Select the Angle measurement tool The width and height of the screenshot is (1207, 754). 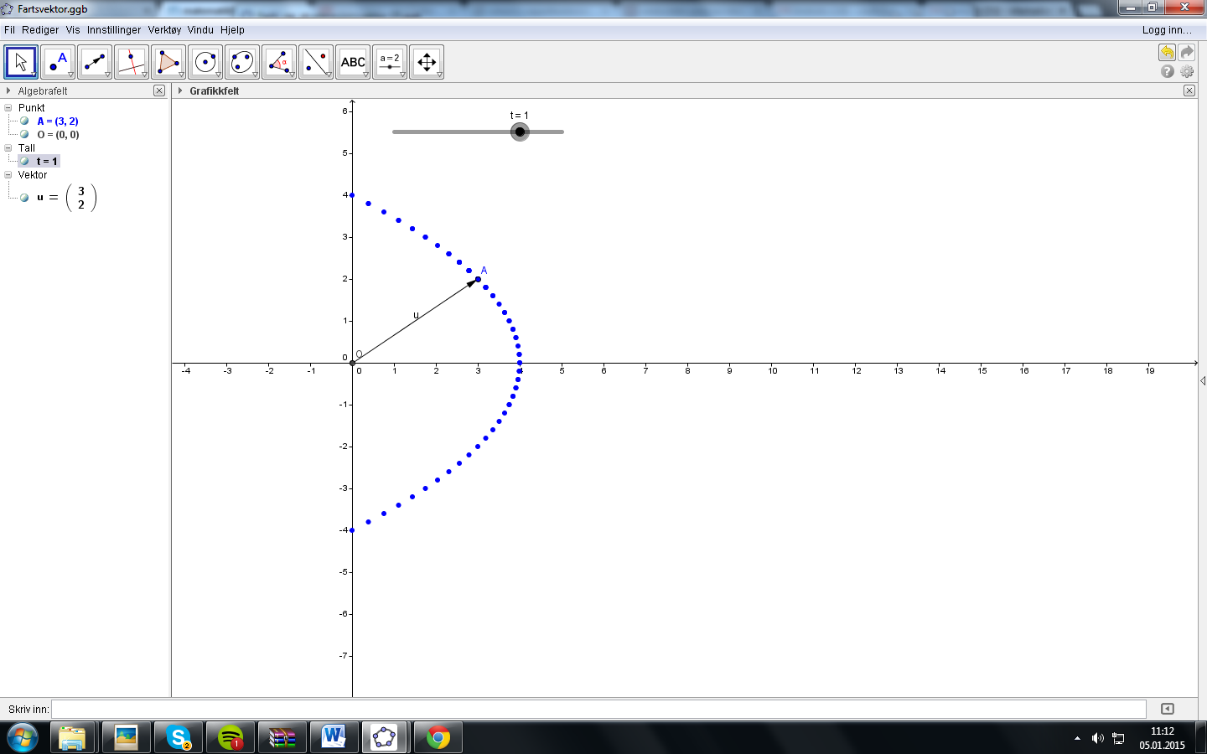279,62
